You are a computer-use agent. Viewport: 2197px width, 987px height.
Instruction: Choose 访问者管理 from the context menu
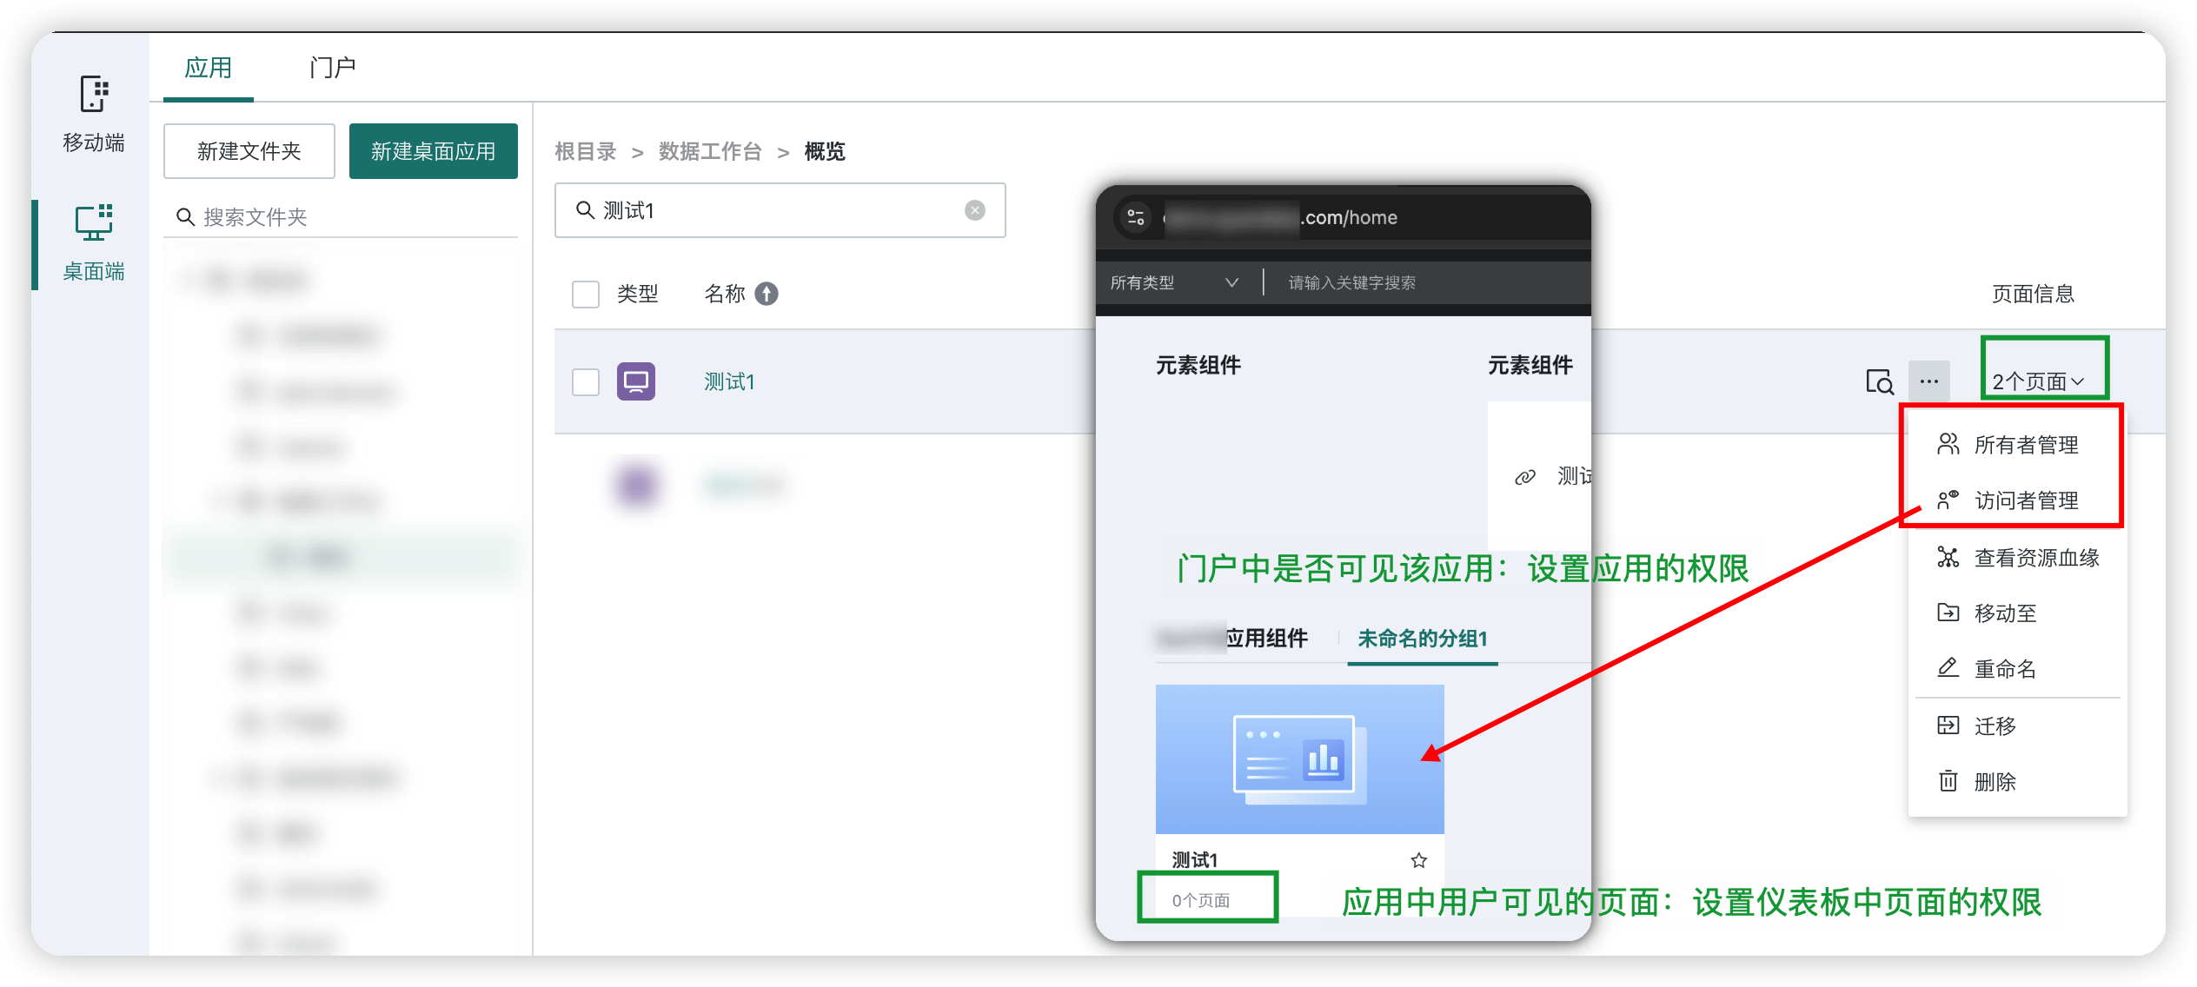tap(2025, 500)
